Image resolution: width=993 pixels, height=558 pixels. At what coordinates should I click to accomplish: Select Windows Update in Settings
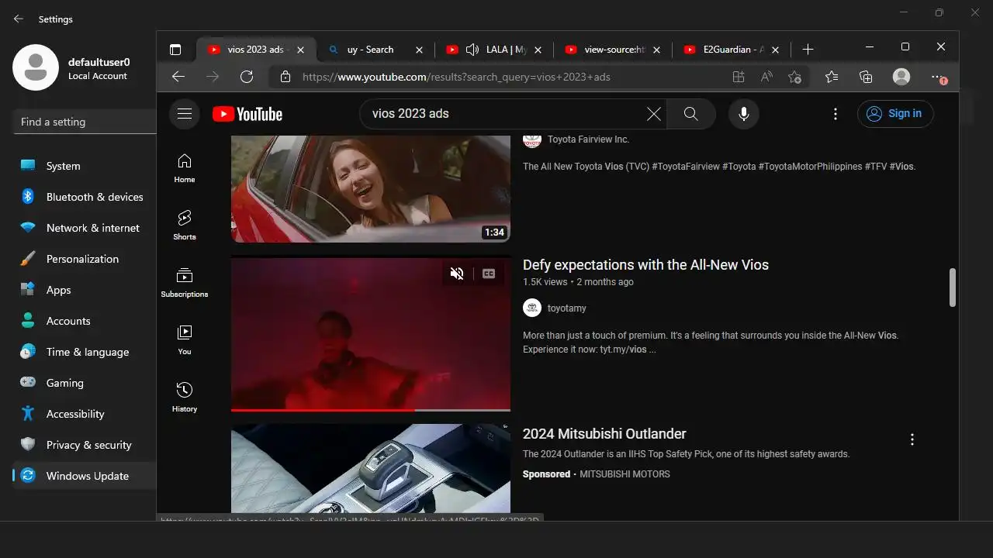85,476
